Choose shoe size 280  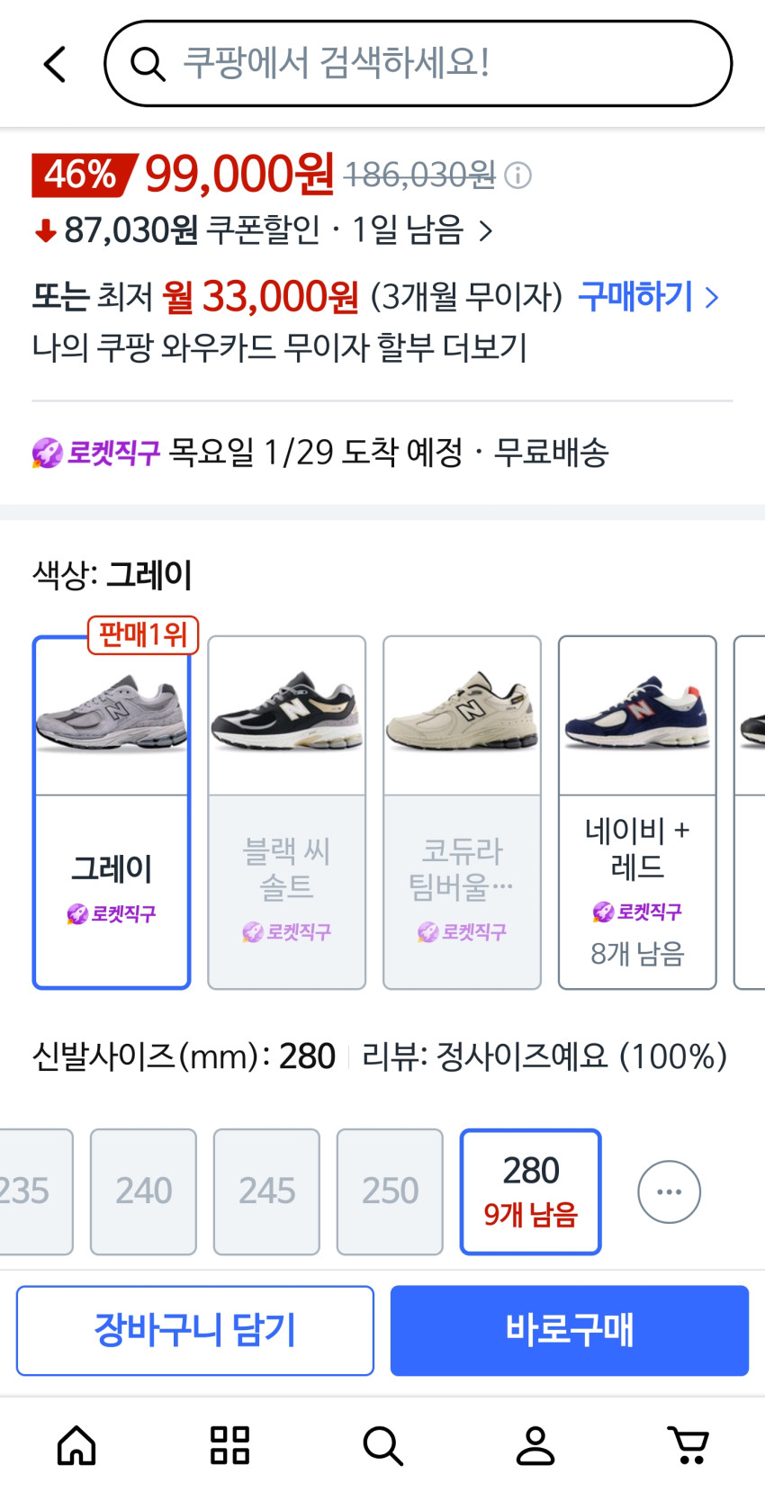(530, 1191)
